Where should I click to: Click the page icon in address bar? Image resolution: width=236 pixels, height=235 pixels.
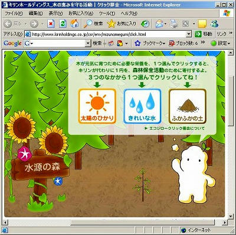pos(28,34)
